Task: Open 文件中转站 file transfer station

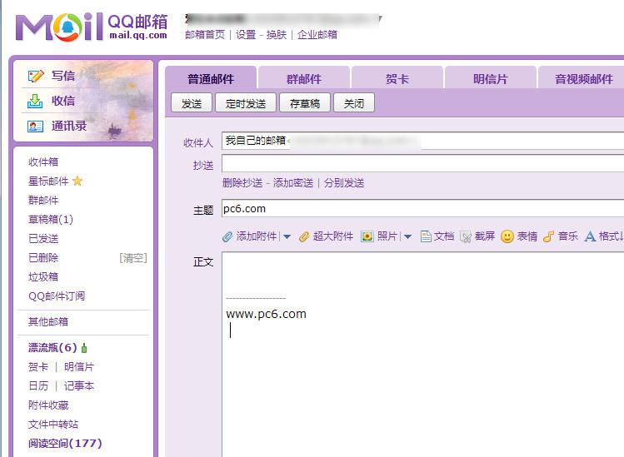Action: [53, 424]
